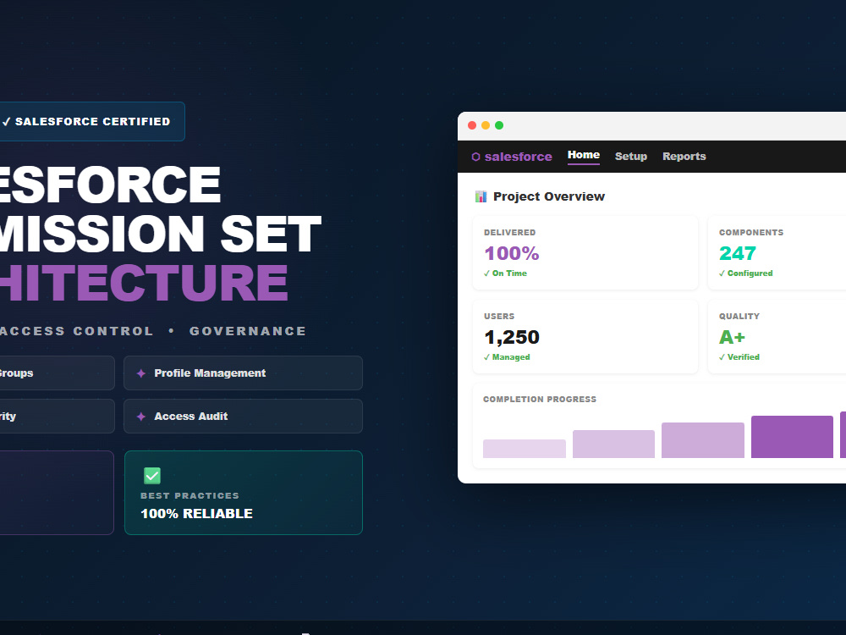Click the second completion progress bar
This screenshot has height=635, width=846.
613,444
